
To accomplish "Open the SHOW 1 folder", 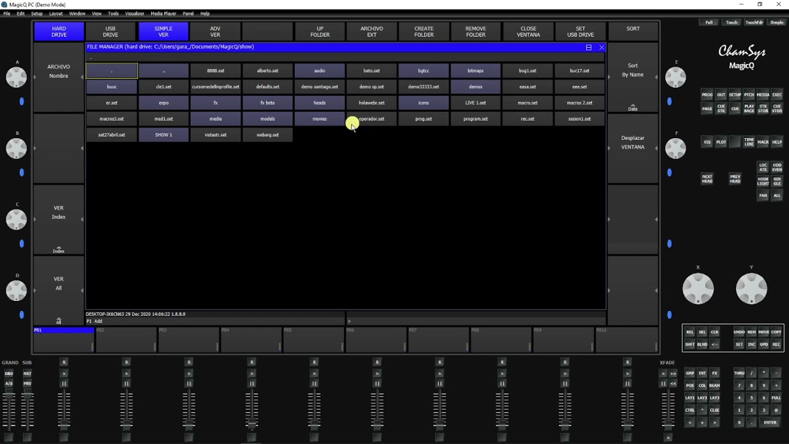I will click(x=163, y=135).
